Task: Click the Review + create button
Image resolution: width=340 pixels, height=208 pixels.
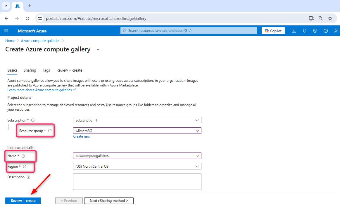Action: pyautogui.click(x=23, y=201)
